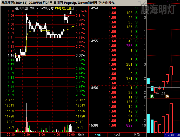Click the 暴风集团 2020-05-28 分时 chart title
The width and height of the screenshot is (180, 137).
coord(34,8)
